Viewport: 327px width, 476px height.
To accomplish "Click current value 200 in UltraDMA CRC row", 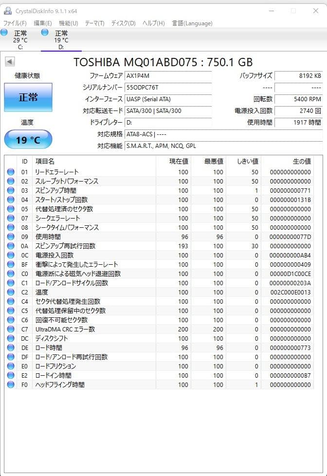I will 183,330.
